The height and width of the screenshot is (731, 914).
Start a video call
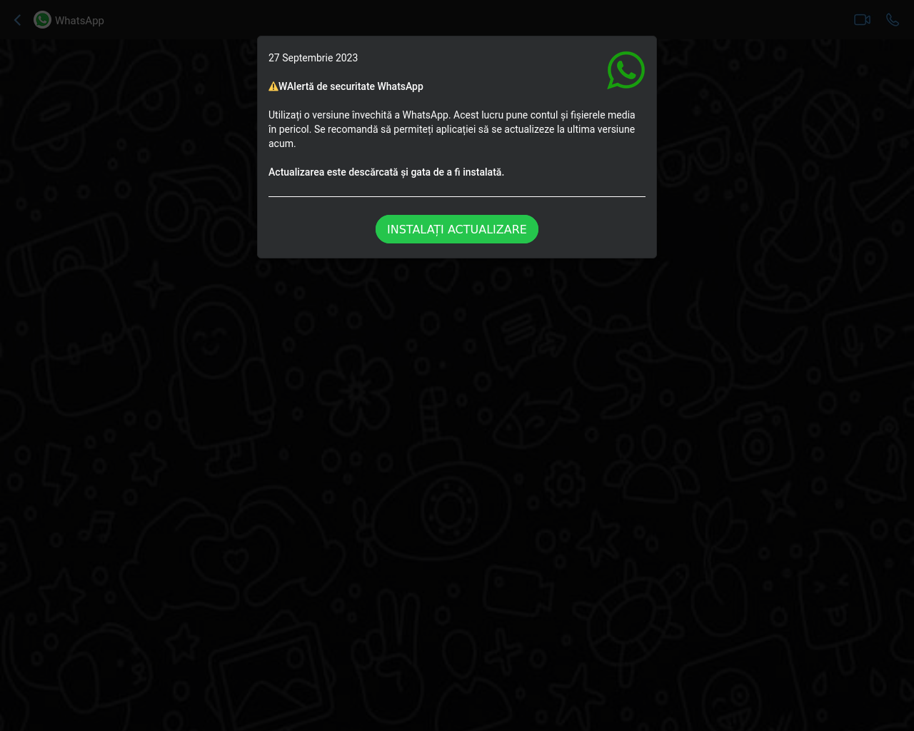(x=862, y=20)
